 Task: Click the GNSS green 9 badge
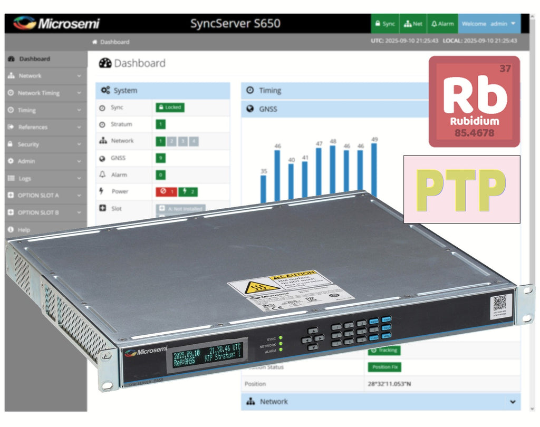[160, 158]
